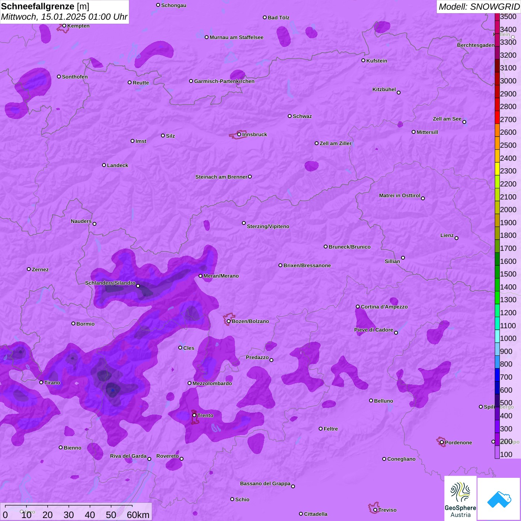This screenshot has width=521, height=521.
Task: Click the 'Berchtesgaden' label
Action: click(476, 45)
